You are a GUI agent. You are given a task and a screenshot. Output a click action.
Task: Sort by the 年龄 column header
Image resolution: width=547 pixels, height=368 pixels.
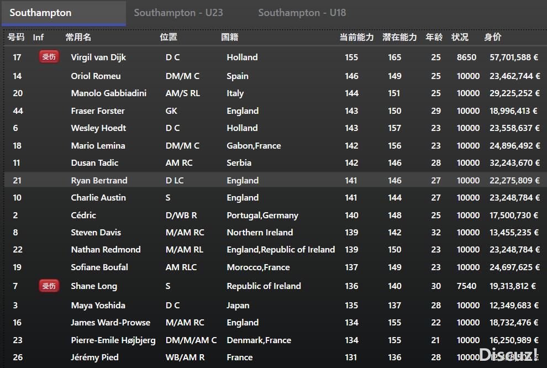tap(434, 38)
